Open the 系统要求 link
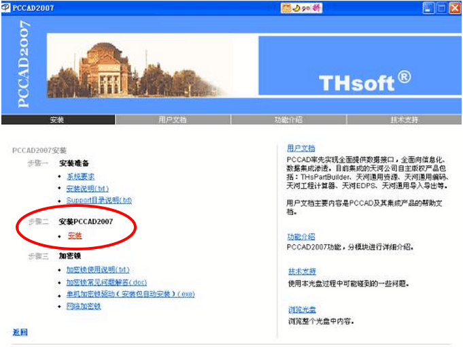The height and width of the screenshot is (347, 463). point(81,177)
